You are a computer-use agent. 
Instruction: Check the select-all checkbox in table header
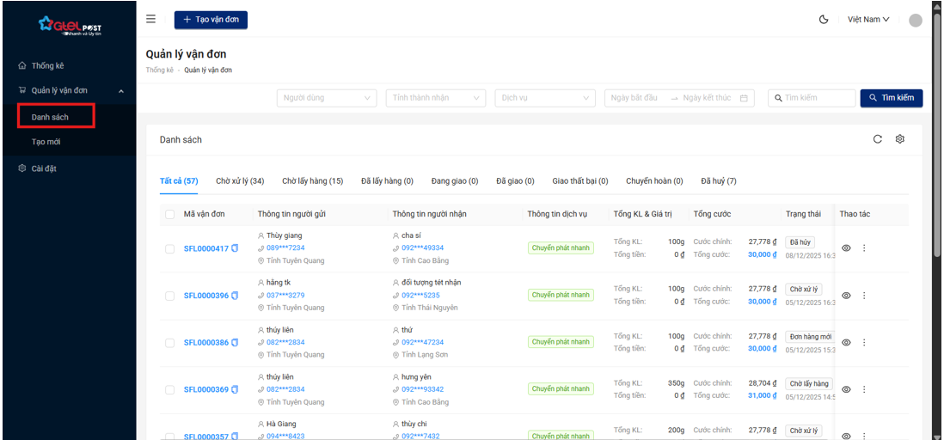169,214
